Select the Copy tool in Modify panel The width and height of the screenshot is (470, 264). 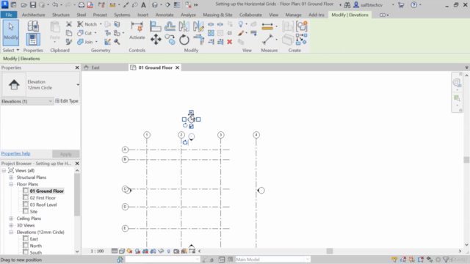(x=170, y=40)
